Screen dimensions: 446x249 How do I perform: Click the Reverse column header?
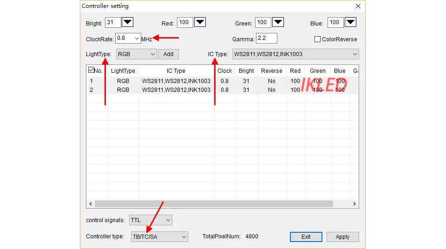[x=272, y=70]
